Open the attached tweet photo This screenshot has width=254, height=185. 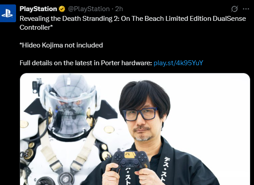135,129
